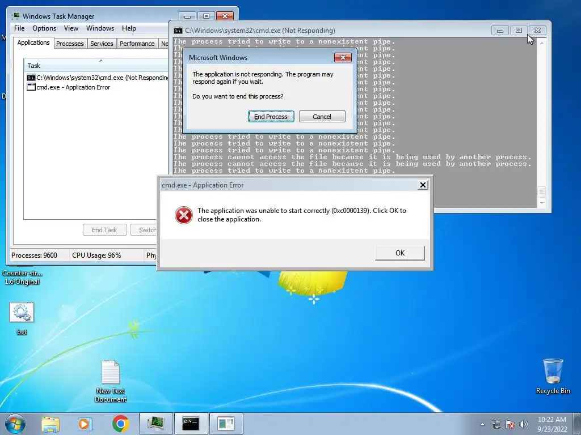Switch to the Services tab
581x435 pixels.
[102, 44]
